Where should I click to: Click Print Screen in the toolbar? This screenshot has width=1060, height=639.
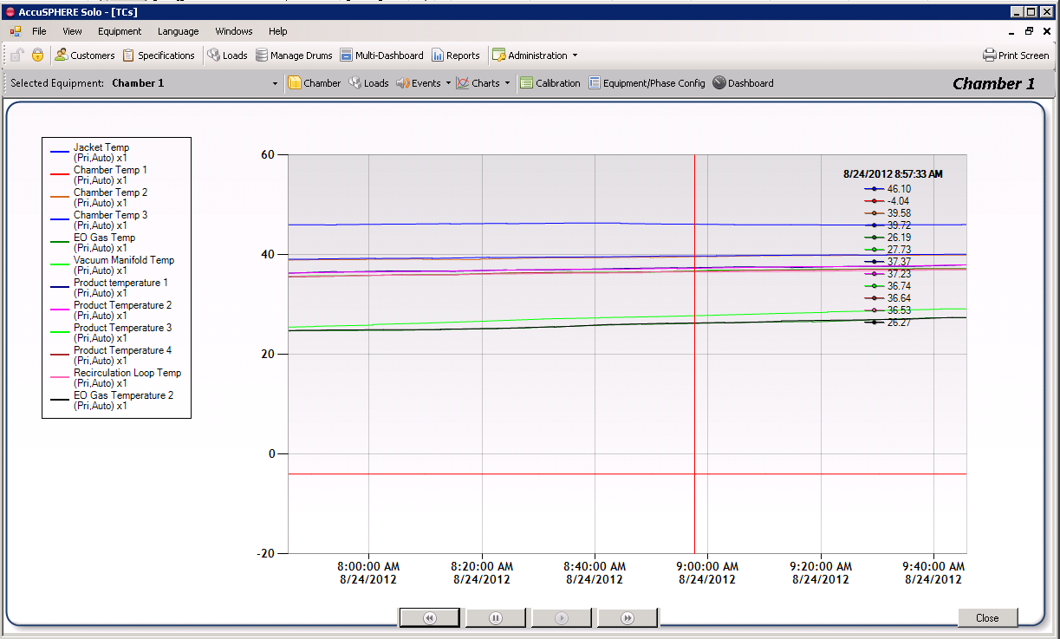point(1016,55)
